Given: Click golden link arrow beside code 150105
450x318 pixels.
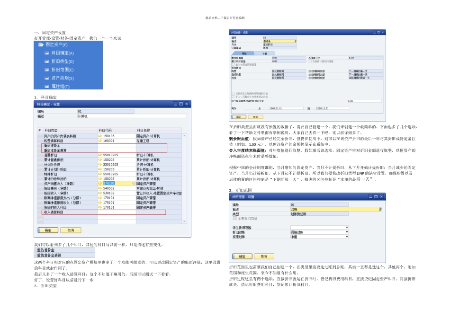Looking at the screenshot, I should 100,136.
